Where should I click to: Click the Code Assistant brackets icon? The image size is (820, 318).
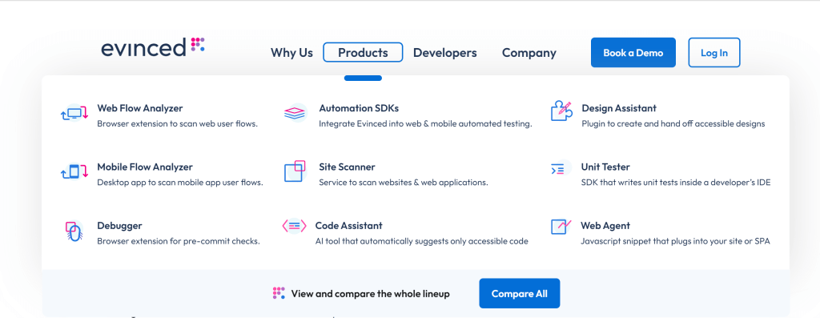294,226
